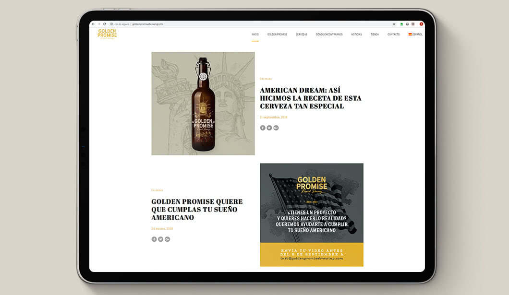Select the Inicio menu item
The image size is (509, 295).
255,35
